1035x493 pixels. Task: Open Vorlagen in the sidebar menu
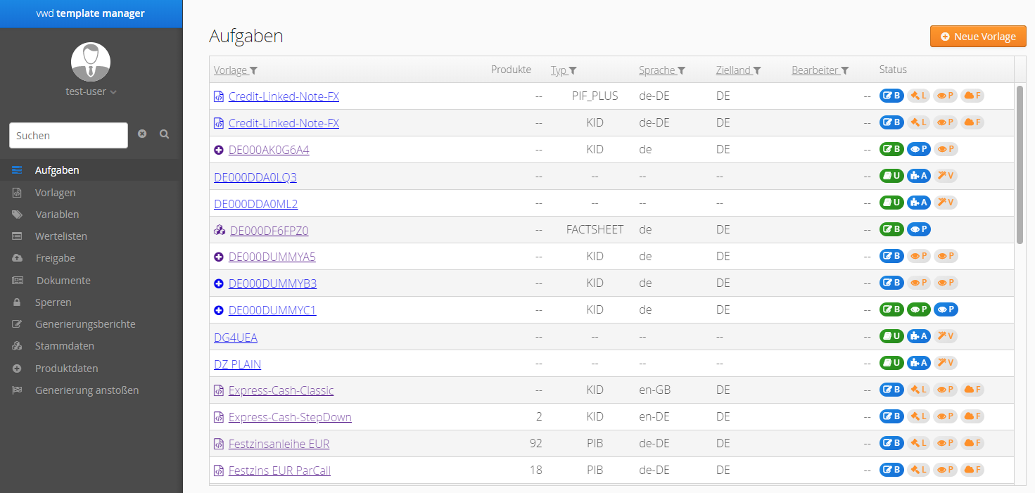tap(55, 192)
